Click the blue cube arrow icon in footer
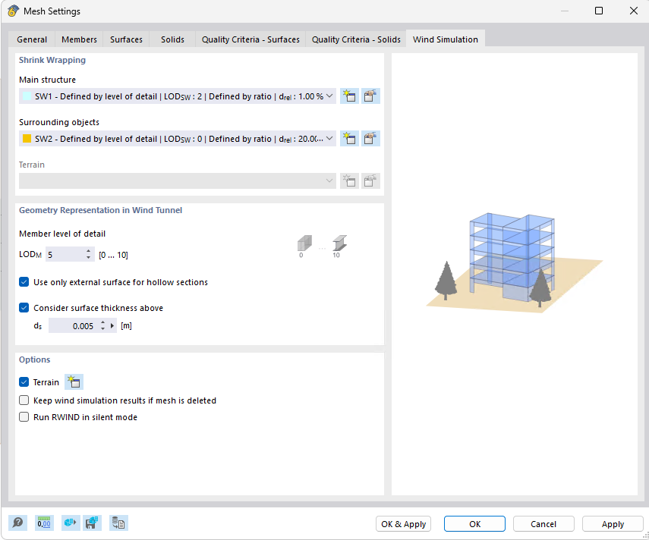The image size is (649, 540). tap(71, 523)
